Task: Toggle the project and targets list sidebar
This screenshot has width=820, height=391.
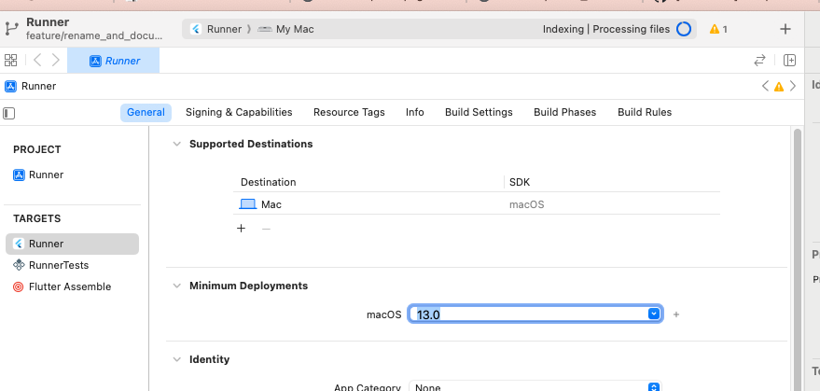Action: point(9,113)
